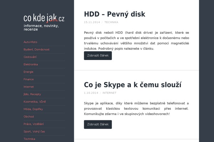The height and width of the screenshot is (142, 214).
Task: Click Zobrazit článek under HDD article
Action: point(98,56)
